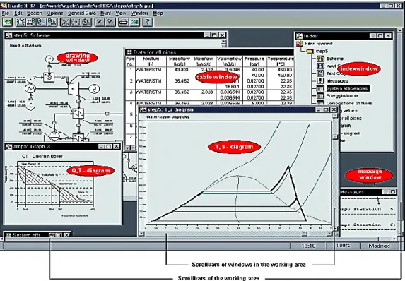Select Energy balance in the Index tree

[x=342, y=96]
